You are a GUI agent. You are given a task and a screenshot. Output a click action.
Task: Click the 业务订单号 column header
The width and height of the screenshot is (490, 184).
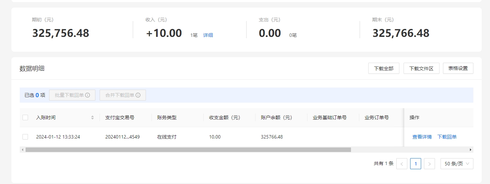point(377,117)
